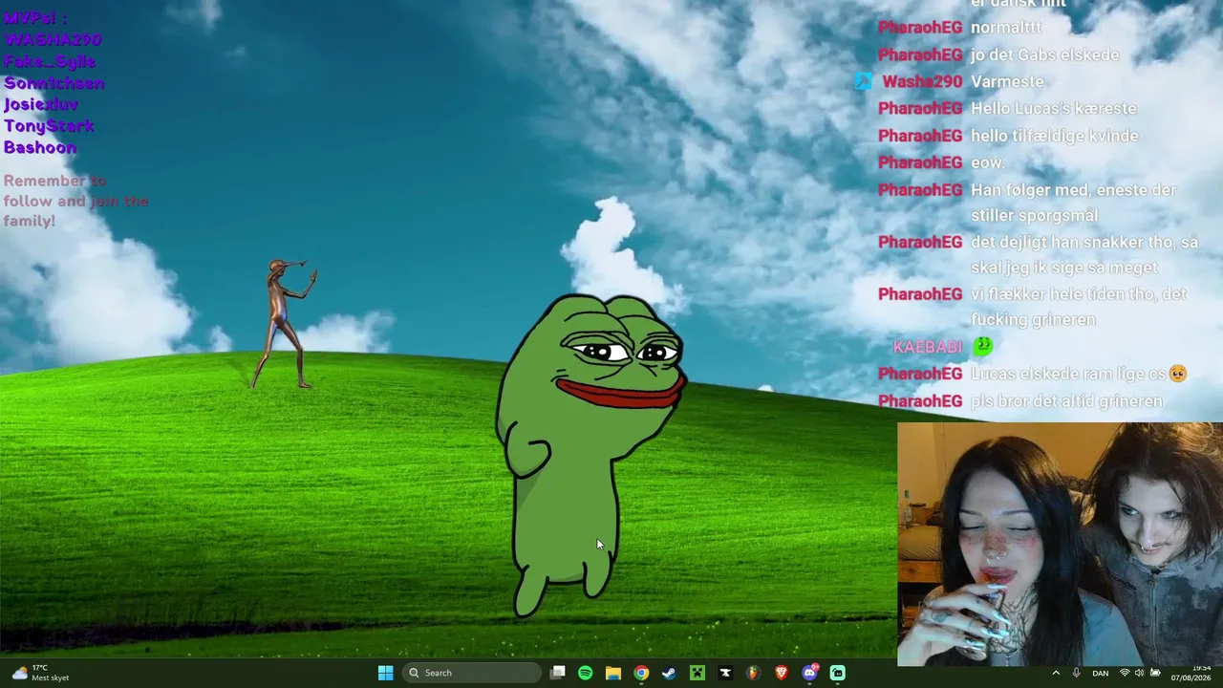Click the 'eow.' chat message
This screenshot has width=1223, height=688.
coord(988,163)
